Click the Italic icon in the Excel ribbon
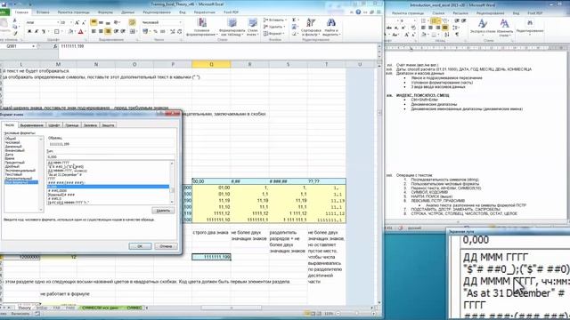Viewport: 570px width, 320px height. pos(37,32)
